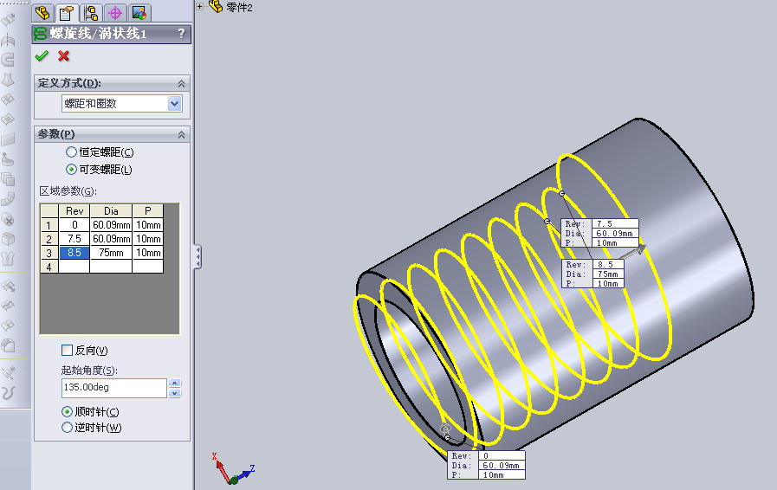777x490 pixels.
Task: Enable the 反向(V) checkbox
Action: click(x=67, y=351)
